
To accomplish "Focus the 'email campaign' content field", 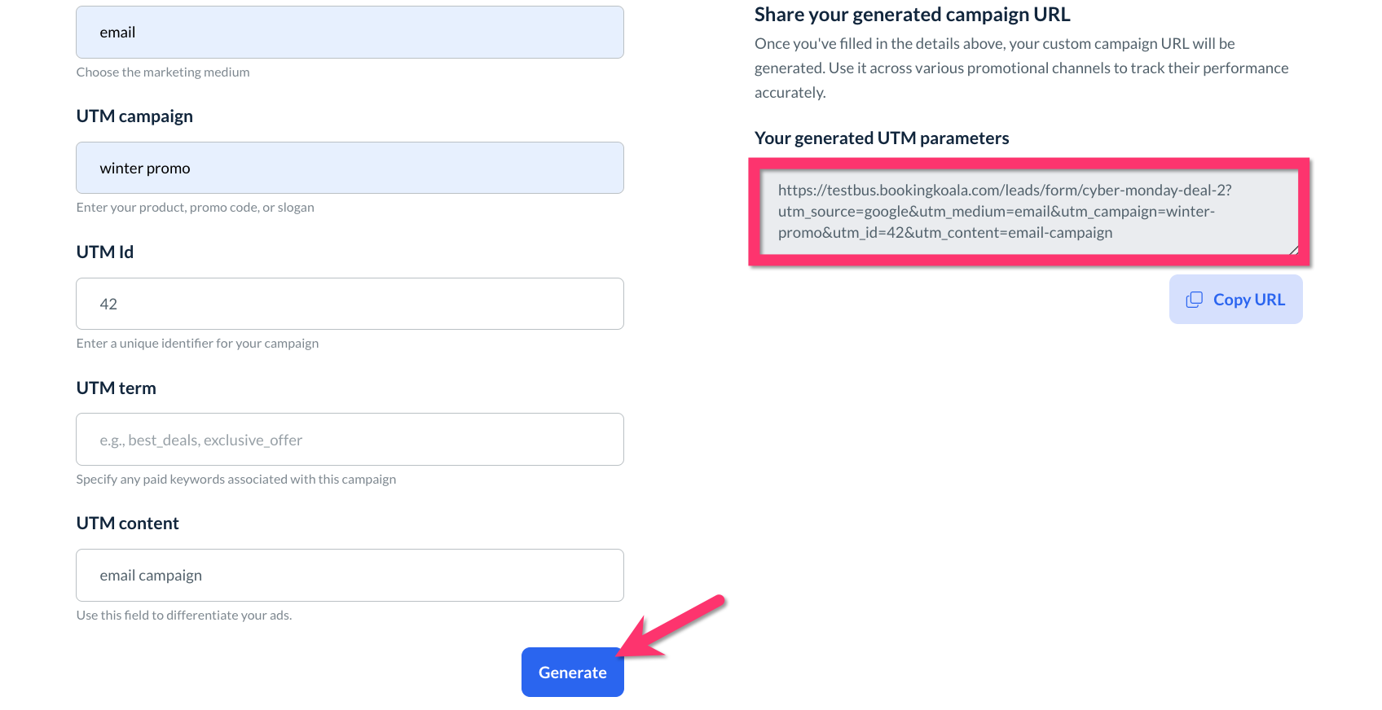I will pyautogui.click(x=350, y=576).
